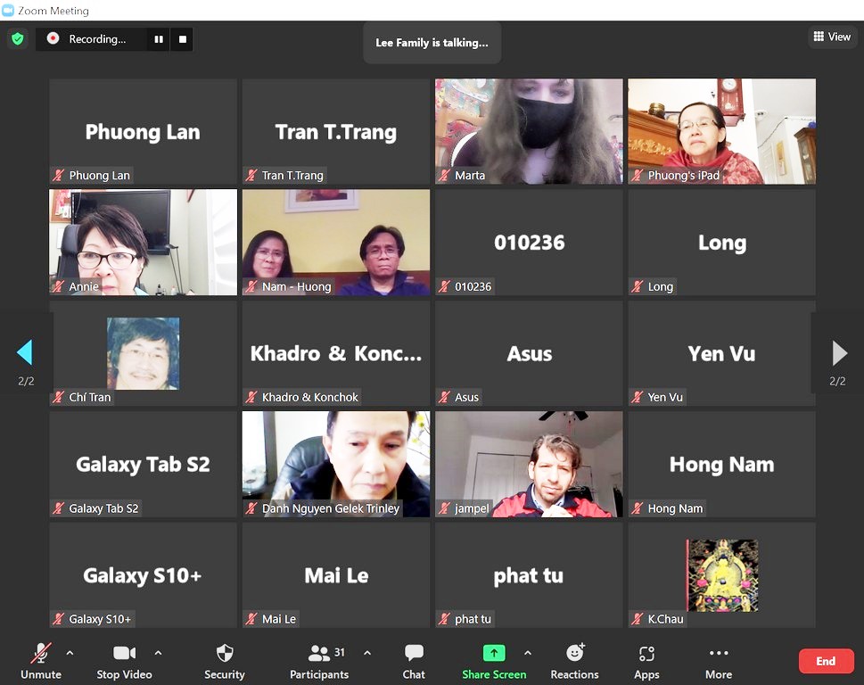Screen dimensions: 864x685
Task: Select Marta's video tile
Action: [529, 131]
